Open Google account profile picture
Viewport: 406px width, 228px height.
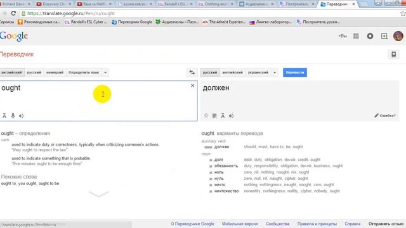[398, 36]
